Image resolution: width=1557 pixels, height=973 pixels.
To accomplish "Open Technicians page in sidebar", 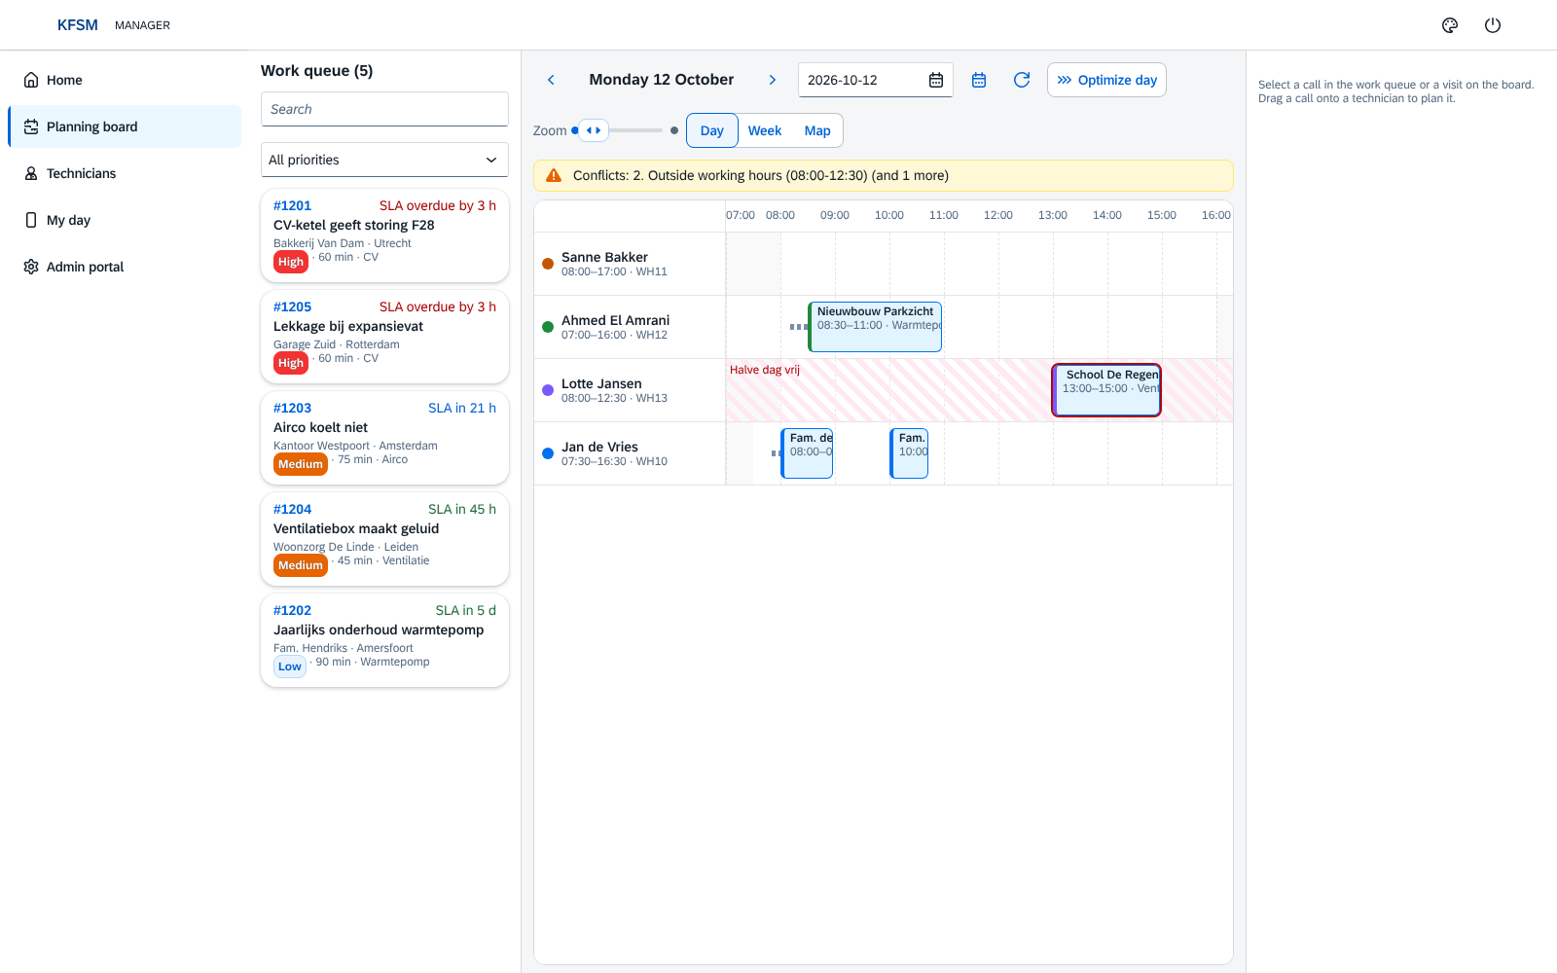I will coord(125,173).
